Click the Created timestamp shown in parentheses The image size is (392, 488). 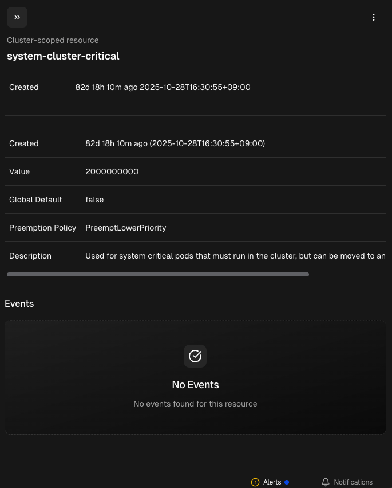pos(175,143)
